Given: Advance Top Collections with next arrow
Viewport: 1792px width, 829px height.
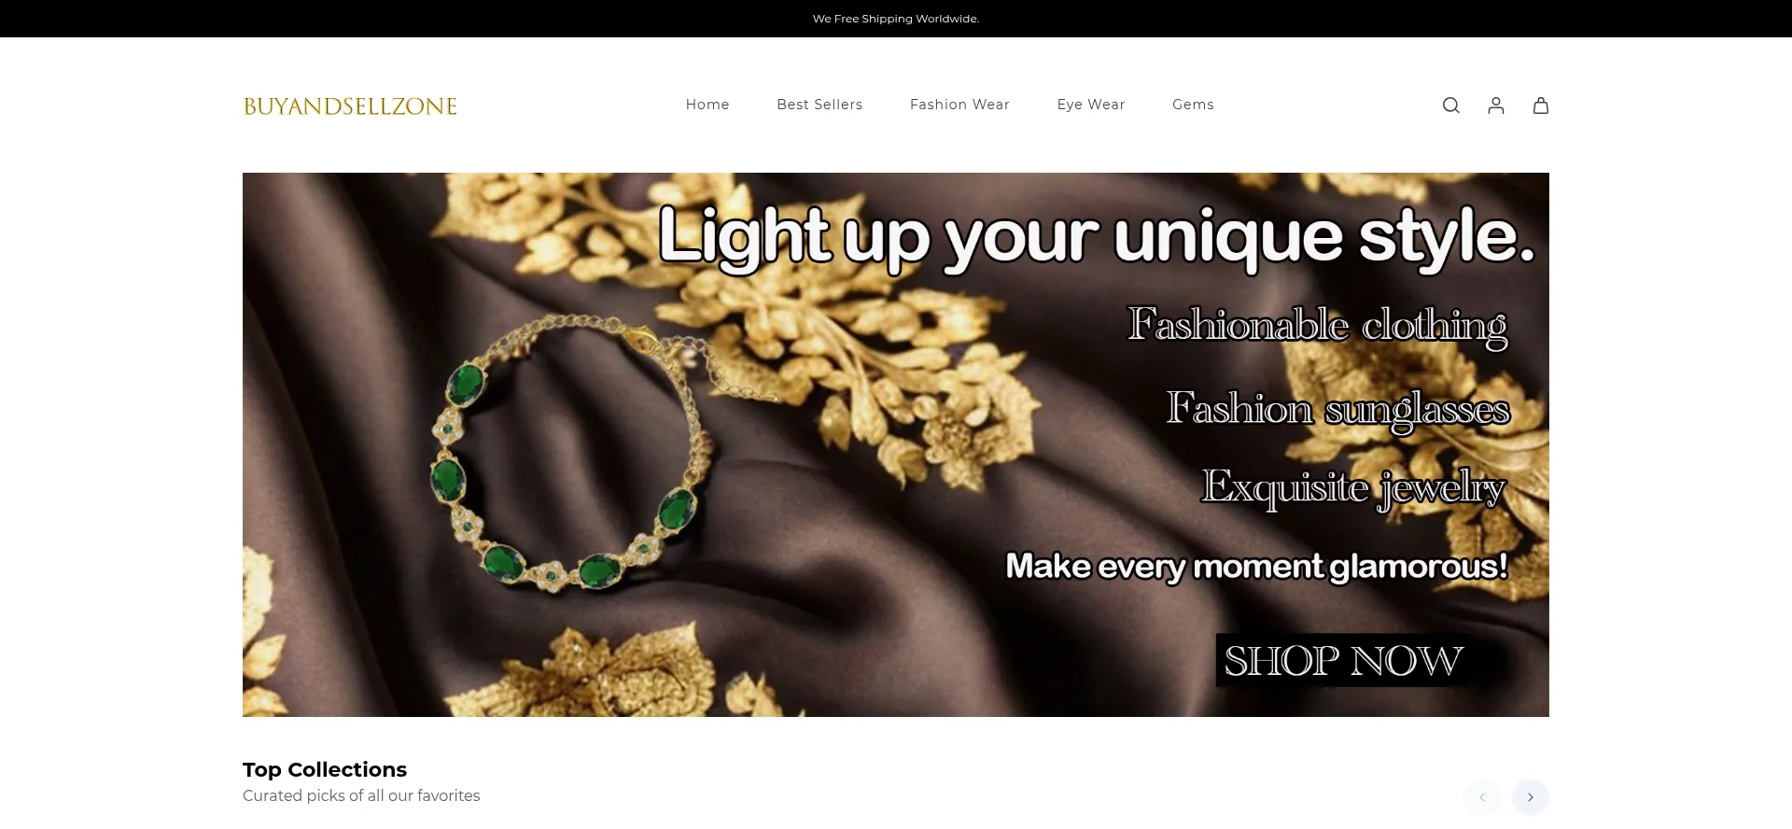Looking at the screenshot, I should [1531, 797].
